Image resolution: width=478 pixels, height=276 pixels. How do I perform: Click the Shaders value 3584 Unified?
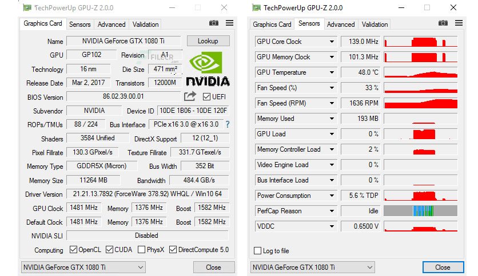click(x=98, y=138)
